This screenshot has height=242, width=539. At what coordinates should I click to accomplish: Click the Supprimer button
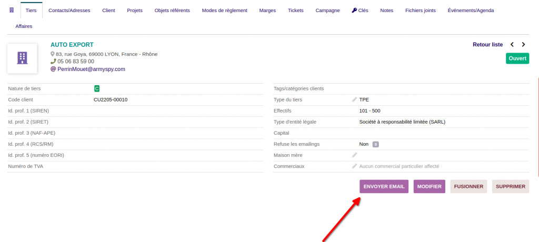pos(510,187)
